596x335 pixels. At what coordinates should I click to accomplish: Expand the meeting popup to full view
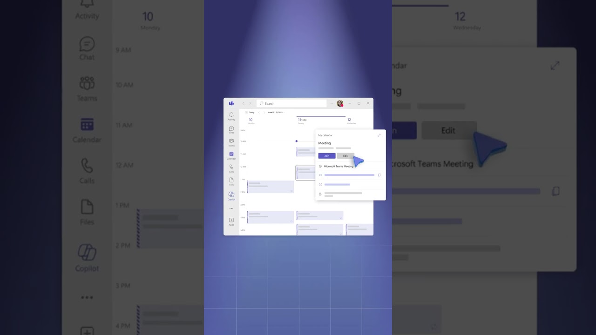(379, 135)
